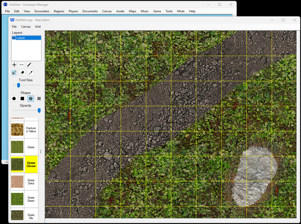Select the scattered pattern brush shape
The height and width of the screenshot is (224, 301).
[39, 98]
